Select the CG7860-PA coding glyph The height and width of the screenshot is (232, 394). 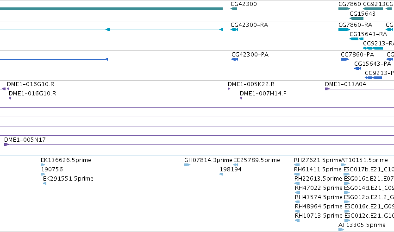point(344,59)
